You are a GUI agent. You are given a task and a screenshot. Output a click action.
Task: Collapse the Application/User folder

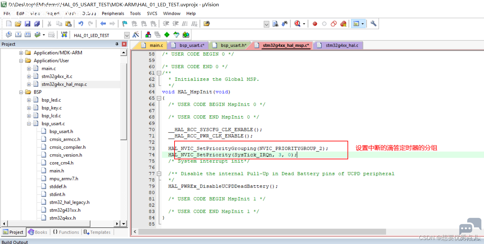pyautogui.click(x=21, y=61)
